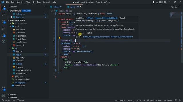This screenshot has height=102, width=183.
Task: Open the File menu
Action: (x=7, y=2)
